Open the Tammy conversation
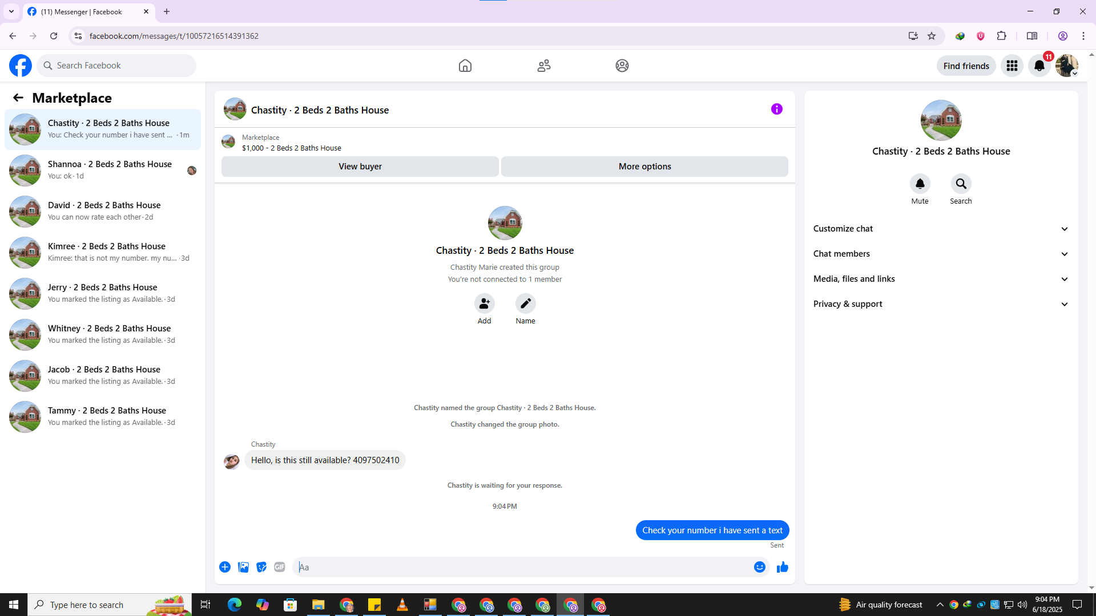 (103, 417)
